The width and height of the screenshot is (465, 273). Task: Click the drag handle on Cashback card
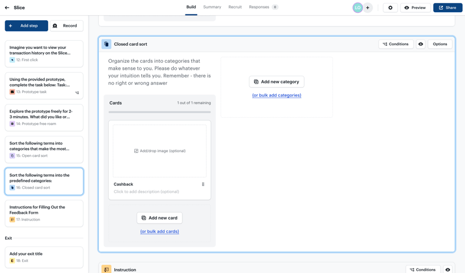click(x=203, y=184)
